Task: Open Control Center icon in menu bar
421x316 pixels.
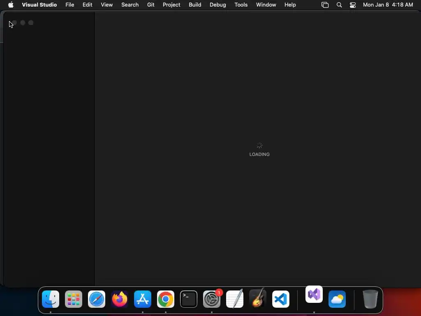Action: tap(352, 5)
